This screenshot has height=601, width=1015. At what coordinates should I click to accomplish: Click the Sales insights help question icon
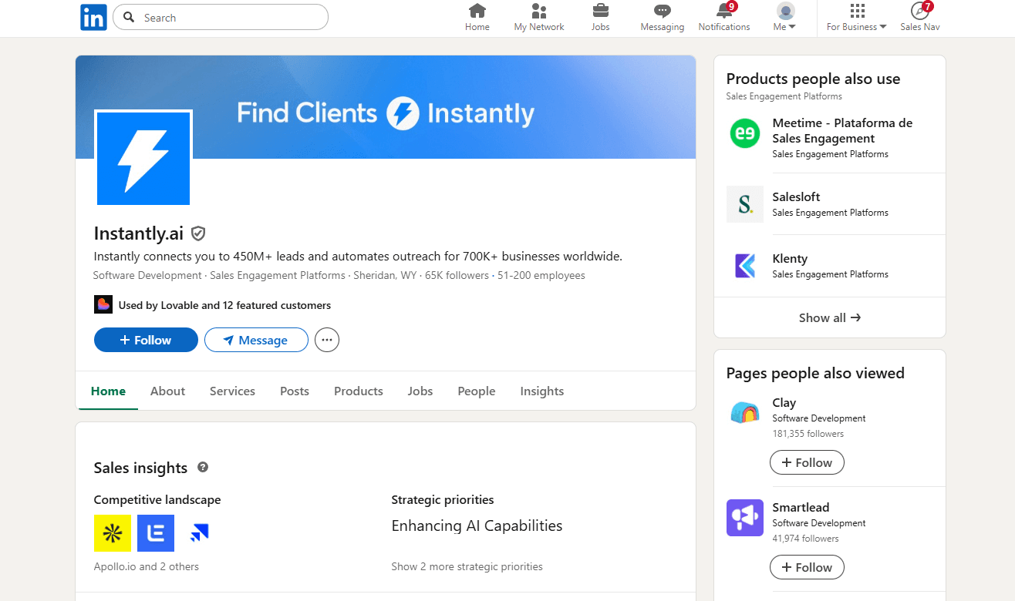point(203,467)
